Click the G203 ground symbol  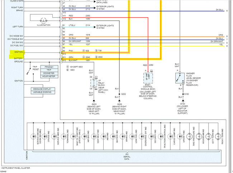pyautogui.click(x=94, y=101)
